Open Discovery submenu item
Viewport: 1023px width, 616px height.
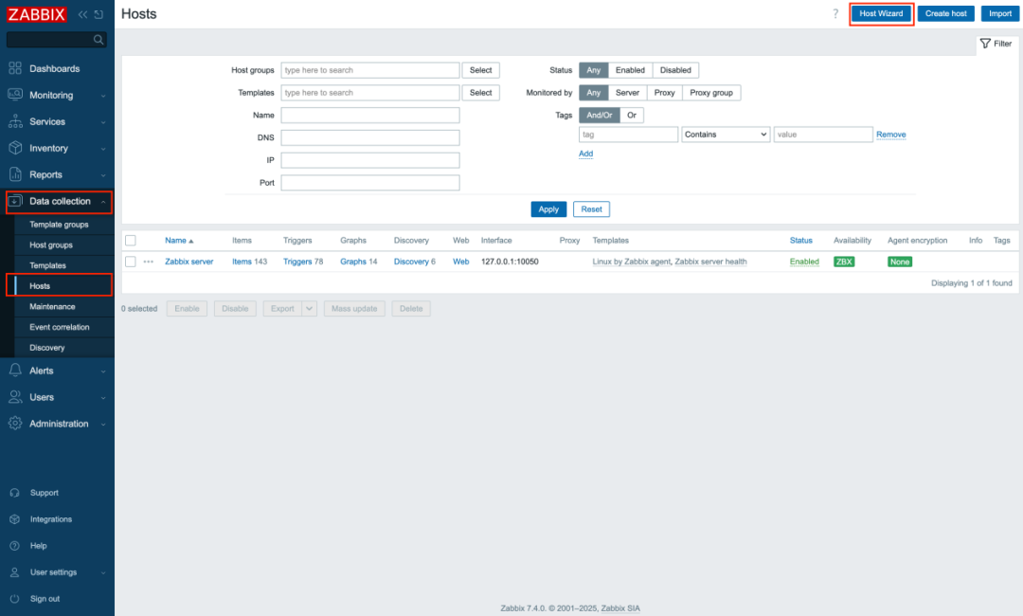(47, 348)
